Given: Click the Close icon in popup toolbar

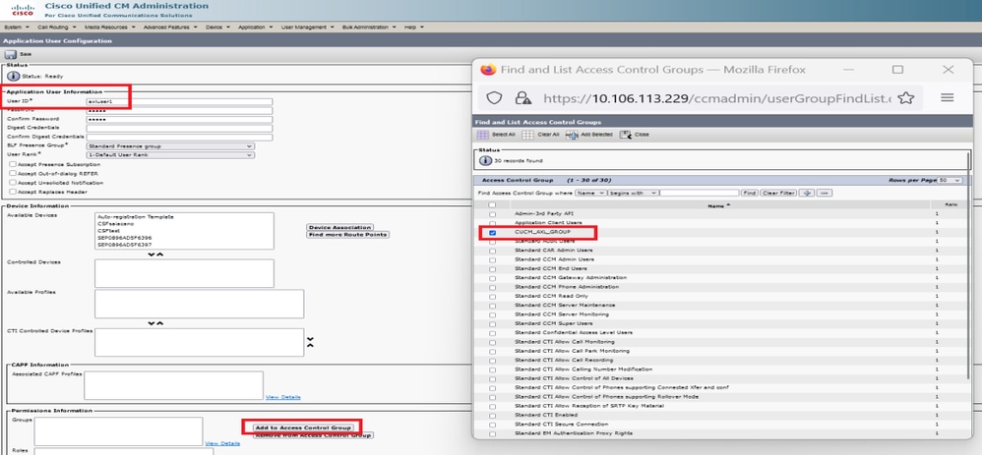Looking at the screenshot, I should click(x=626, y=135).
